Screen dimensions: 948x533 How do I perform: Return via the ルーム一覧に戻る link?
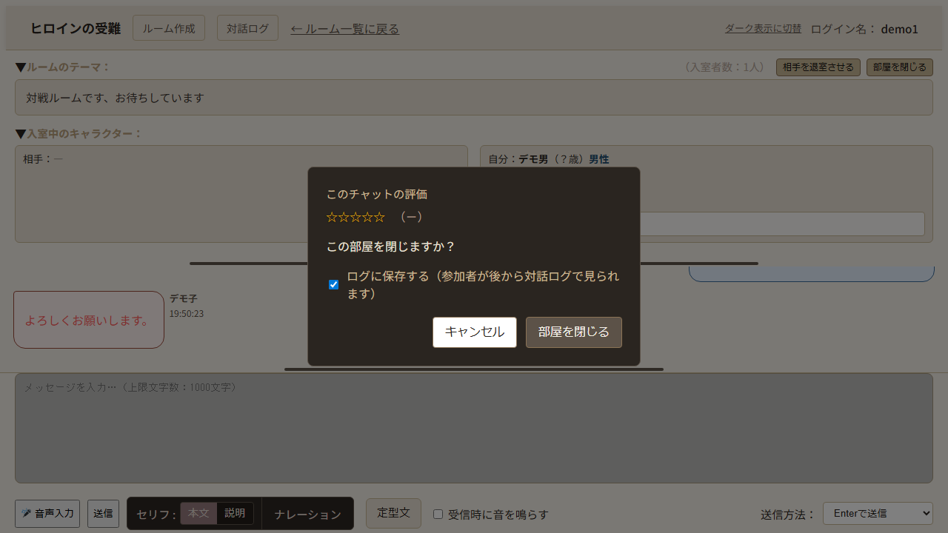(x=344, y=28)
